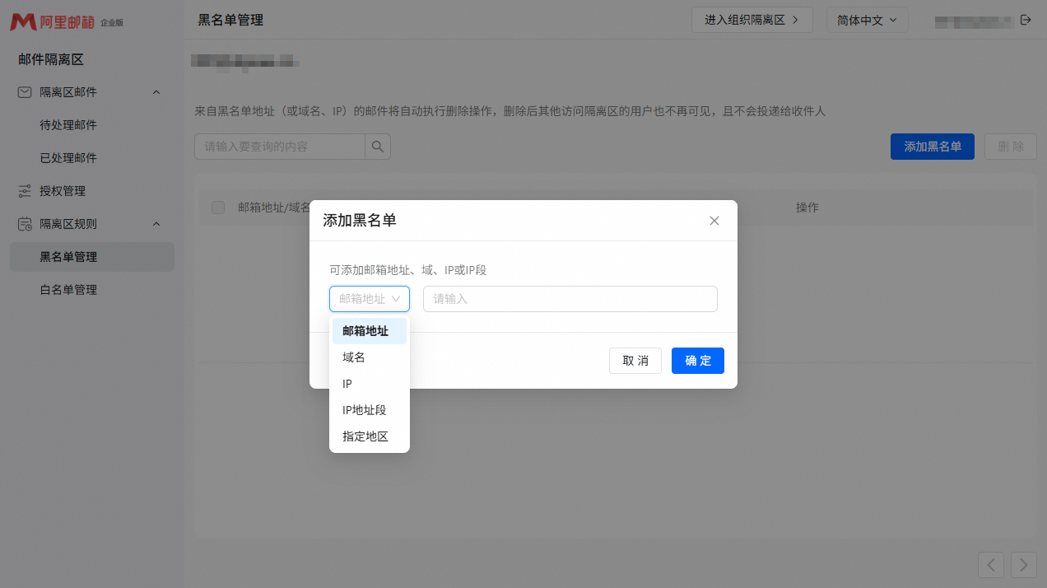Select 域名 option in dropdown list
The image size is (1047, 588).
370,357
